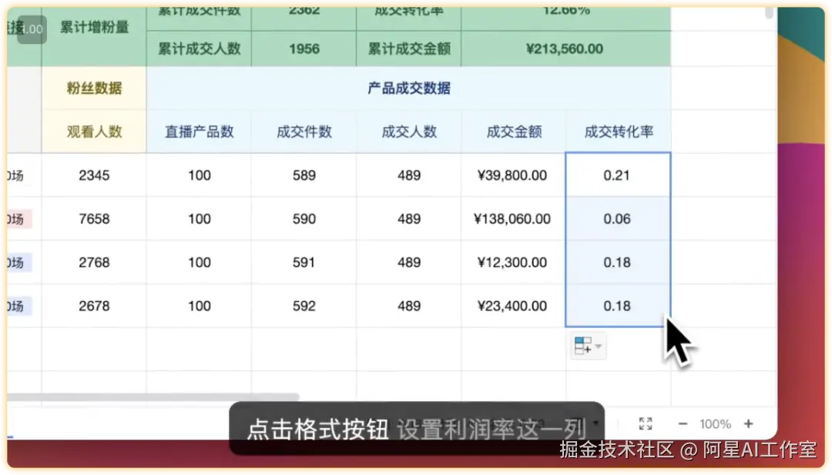The width and height of the screenshot is (832, 475).
Task: Select the 直播产品数 column header
Action: (198, 131)
